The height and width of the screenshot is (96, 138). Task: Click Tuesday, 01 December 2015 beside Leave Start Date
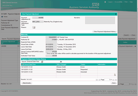[66, 47]
